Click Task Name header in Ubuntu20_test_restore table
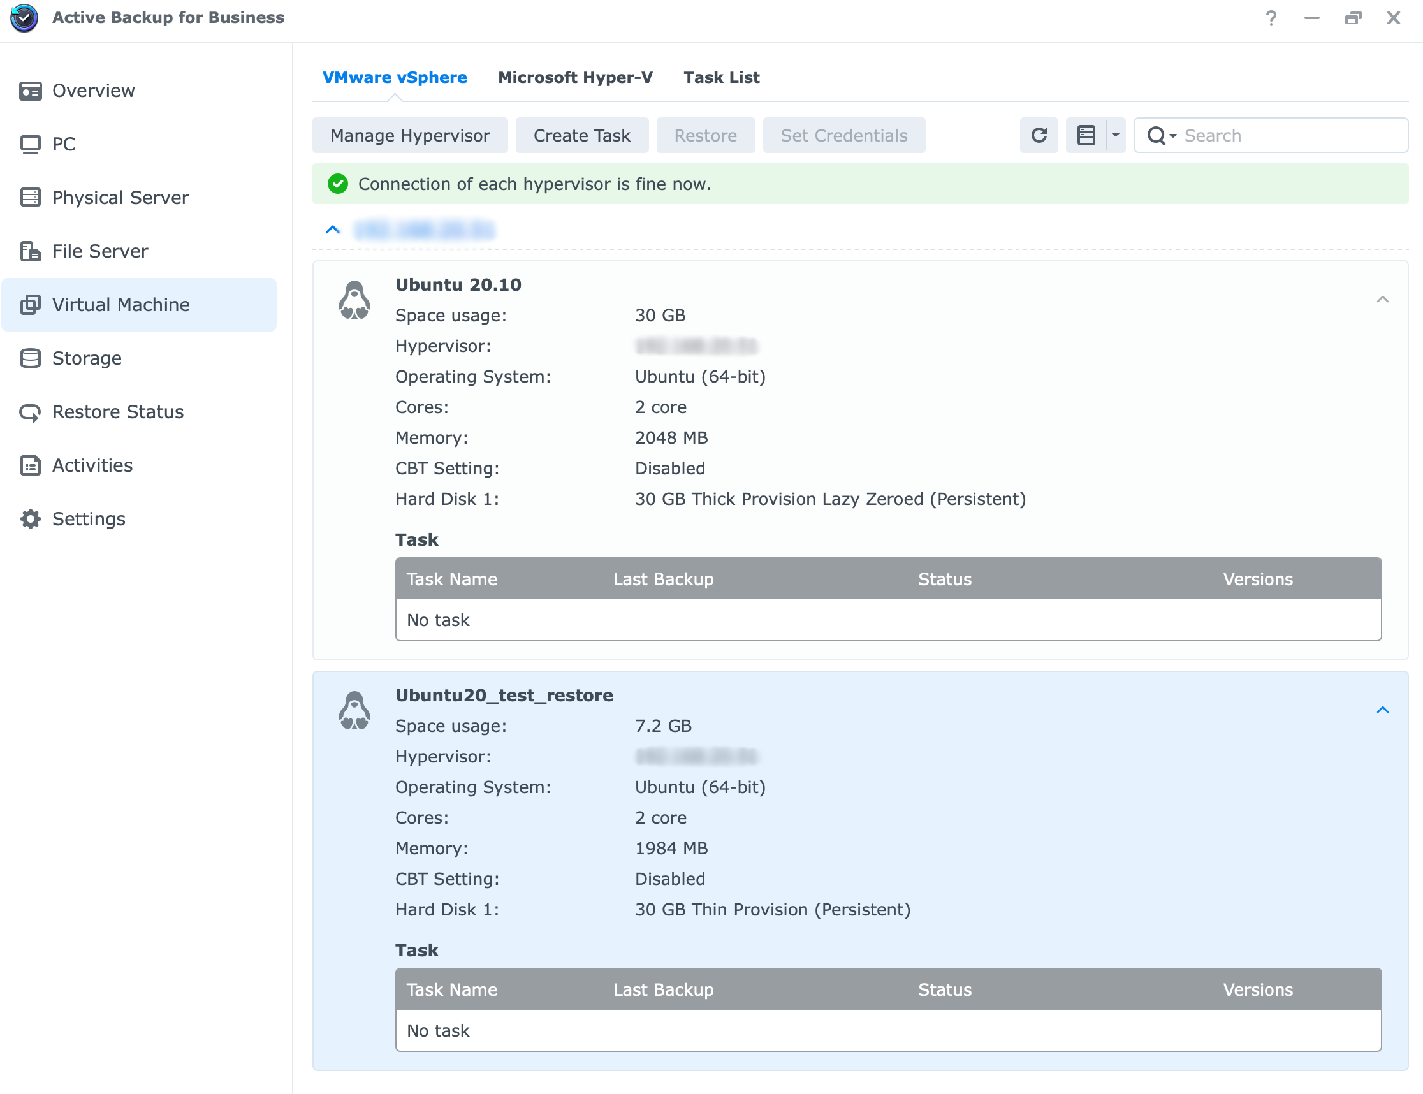This screenshot has height=1094, width=1423. click(x=452, y=989)
